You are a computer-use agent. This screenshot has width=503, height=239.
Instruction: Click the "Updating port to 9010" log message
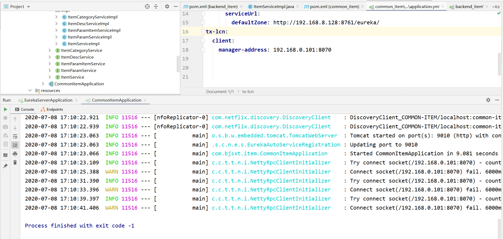pos(384,145)
